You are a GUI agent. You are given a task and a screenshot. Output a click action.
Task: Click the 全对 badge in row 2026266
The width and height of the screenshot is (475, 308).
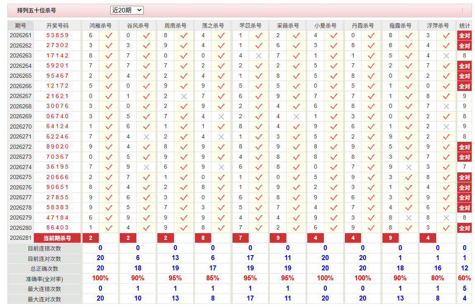[464, 86]
